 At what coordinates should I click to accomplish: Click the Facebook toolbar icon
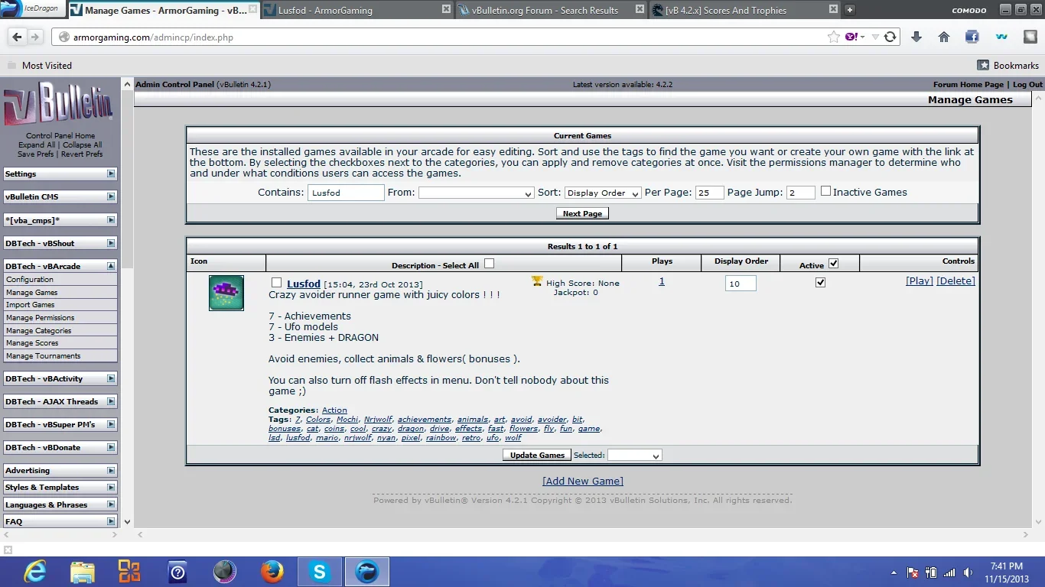[972, 37]
